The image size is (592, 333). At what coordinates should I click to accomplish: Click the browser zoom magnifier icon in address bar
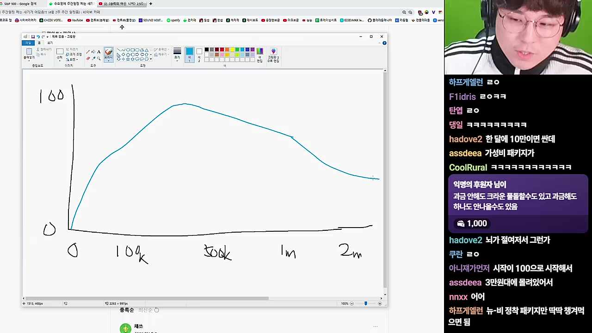[404, 12]
